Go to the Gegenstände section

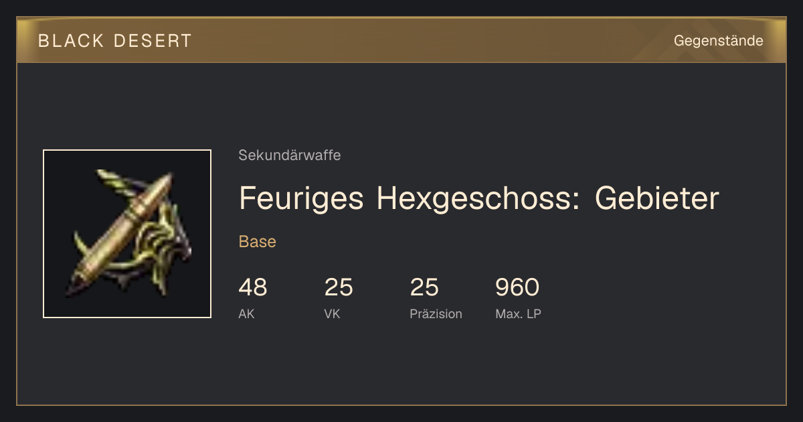[718, 41]
